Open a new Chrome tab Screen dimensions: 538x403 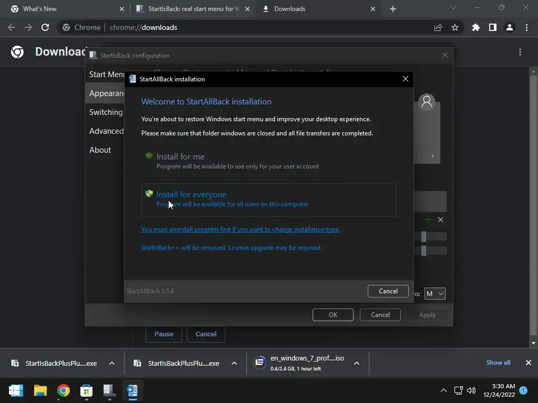point(393,9)
